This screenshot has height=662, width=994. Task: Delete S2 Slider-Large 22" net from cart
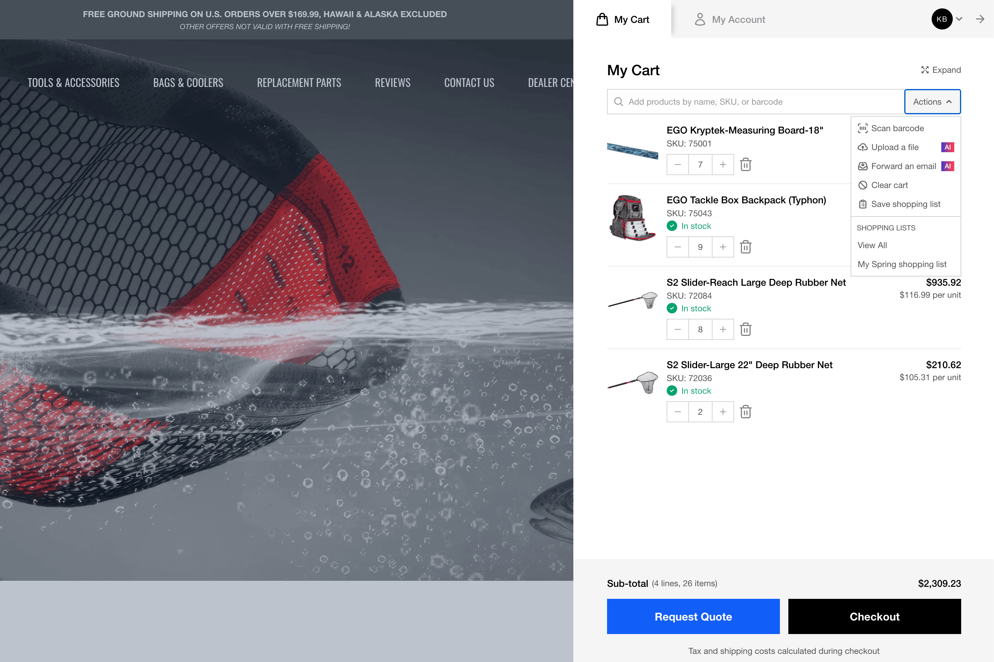(746, 412)
